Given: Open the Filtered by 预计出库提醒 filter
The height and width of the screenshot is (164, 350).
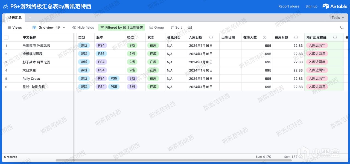Looking at the screenshot, I should 122,27.
